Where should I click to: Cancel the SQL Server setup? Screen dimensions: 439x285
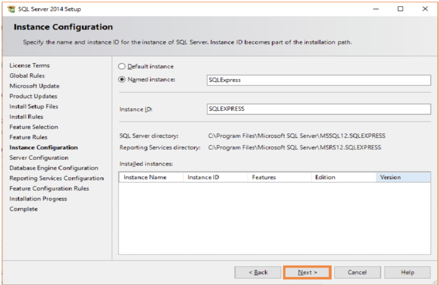pos(357,272)
